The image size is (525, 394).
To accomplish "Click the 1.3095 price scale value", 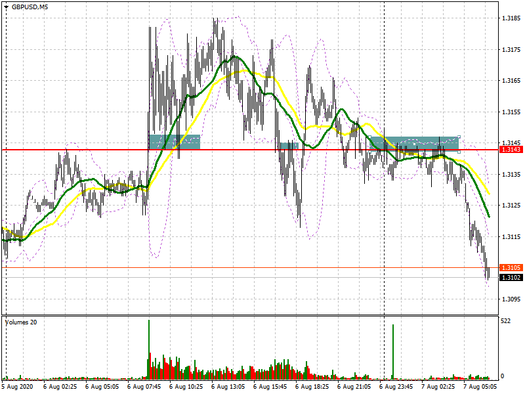I will pyautogui.click(x=511, y=299).
